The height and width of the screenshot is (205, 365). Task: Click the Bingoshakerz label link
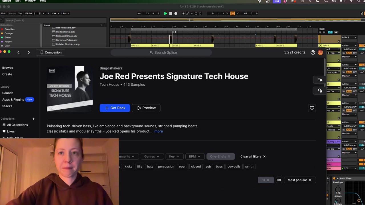111,68
